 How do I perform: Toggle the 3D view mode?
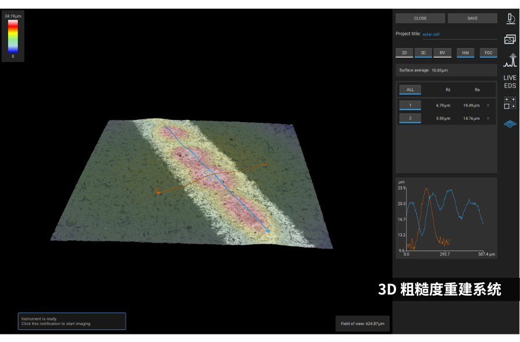(423, 53)
